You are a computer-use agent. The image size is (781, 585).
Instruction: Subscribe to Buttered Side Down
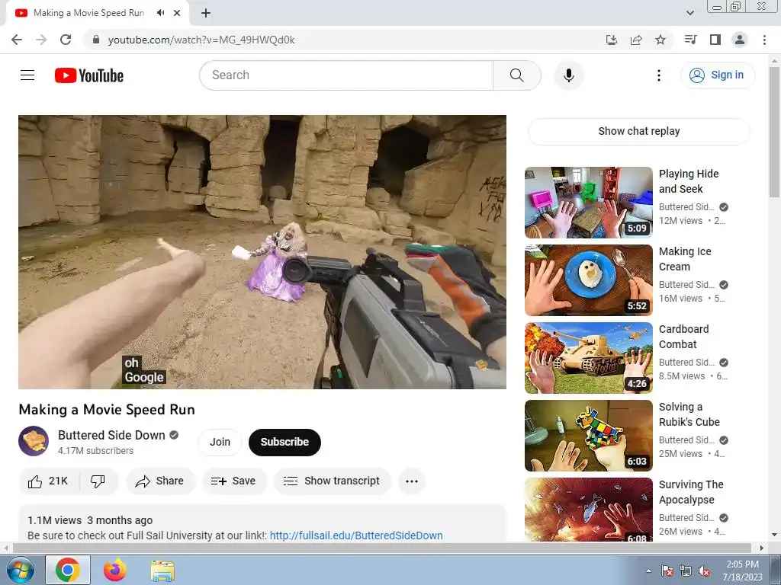pyautogui.click(x=285, y=443)
